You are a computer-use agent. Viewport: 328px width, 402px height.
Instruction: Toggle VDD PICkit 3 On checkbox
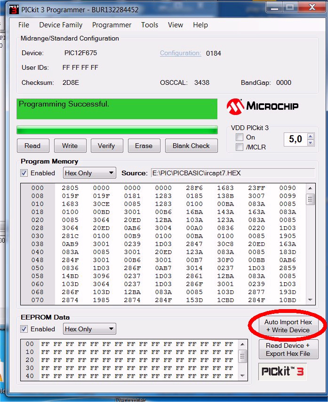click(240, 137)
